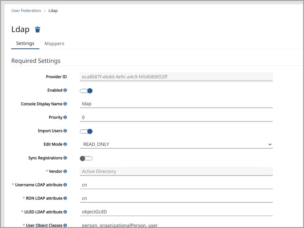The height and width of the screenshot is (228, 304).
Task: Turn off the Import Users switch
Action: point(86,132)
